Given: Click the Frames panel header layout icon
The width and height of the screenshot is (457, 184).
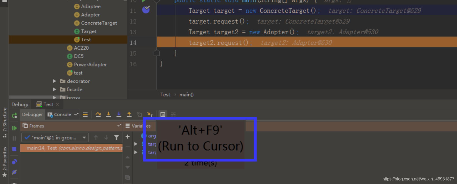Looking at the screenshot, I should click(x=119, y=126).
